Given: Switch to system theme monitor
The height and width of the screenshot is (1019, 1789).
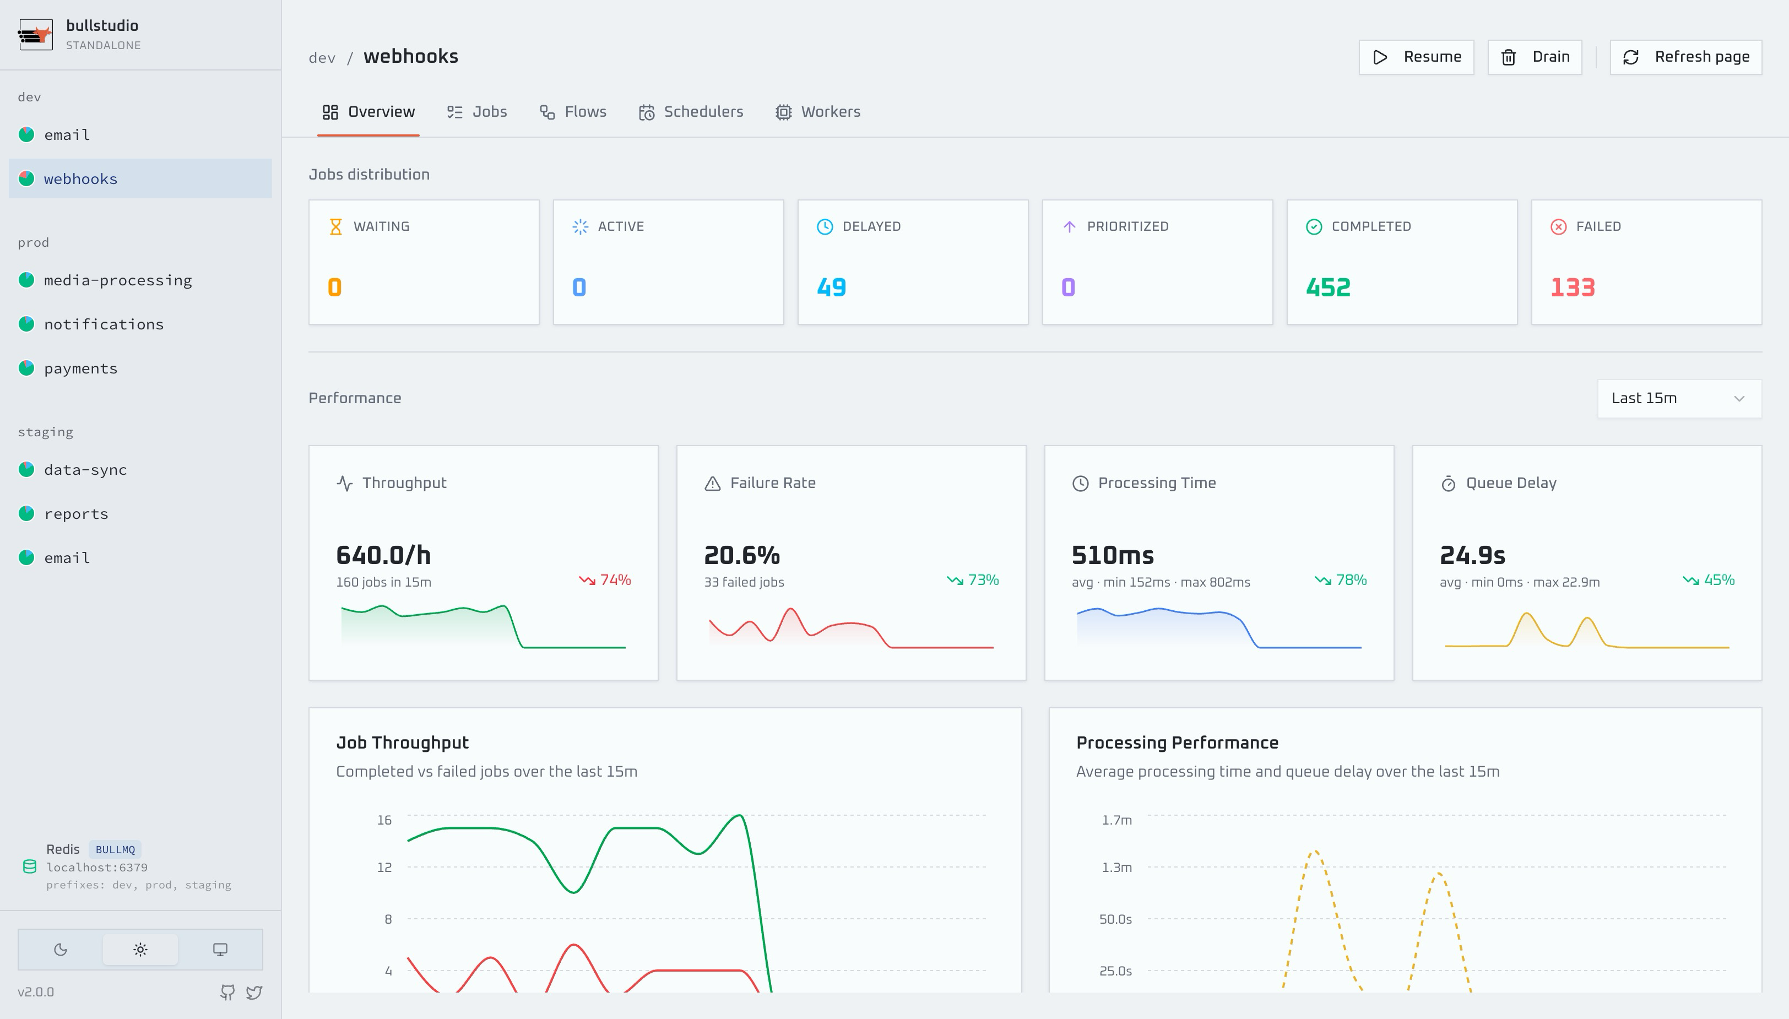Looking at the screenshot, I should tap(220, 950).
